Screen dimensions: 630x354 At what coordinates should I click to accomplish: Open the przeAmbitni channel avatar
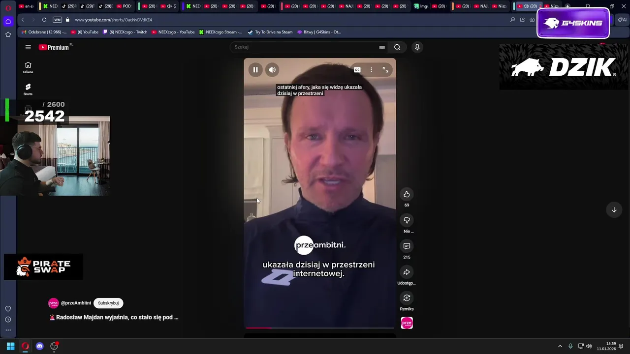coord(53,303)
